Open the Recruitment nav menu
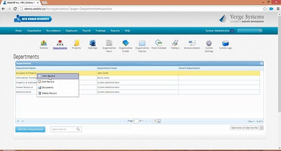This screenshot has height=151, width=281. (53, 31)
